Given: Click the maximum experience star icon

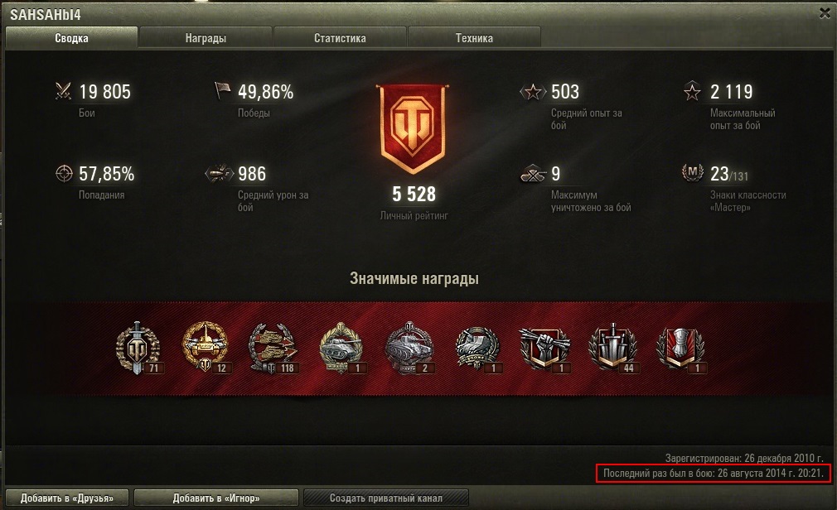Looking at the screenshot, I should pos(692,91).
